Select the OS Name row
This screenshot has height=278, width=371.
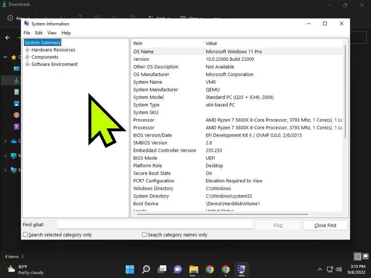pyautogui.click(x=237, y=51)
